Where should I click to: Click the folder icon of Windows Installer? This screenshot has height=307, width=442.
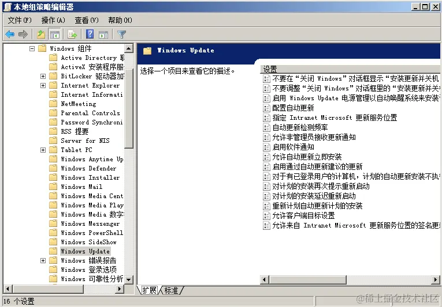53,177
